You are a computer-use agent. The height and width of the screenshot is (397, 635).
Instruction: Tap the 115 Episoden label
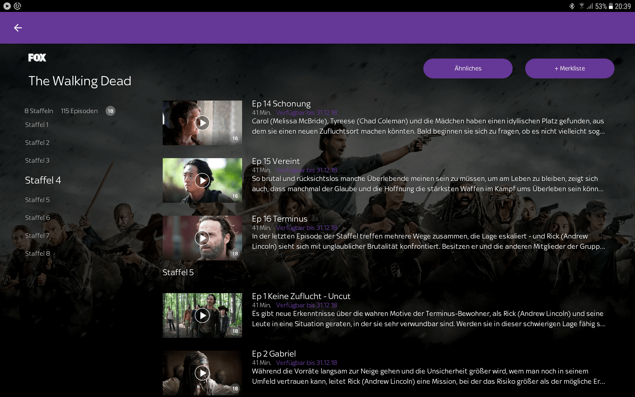79,111
